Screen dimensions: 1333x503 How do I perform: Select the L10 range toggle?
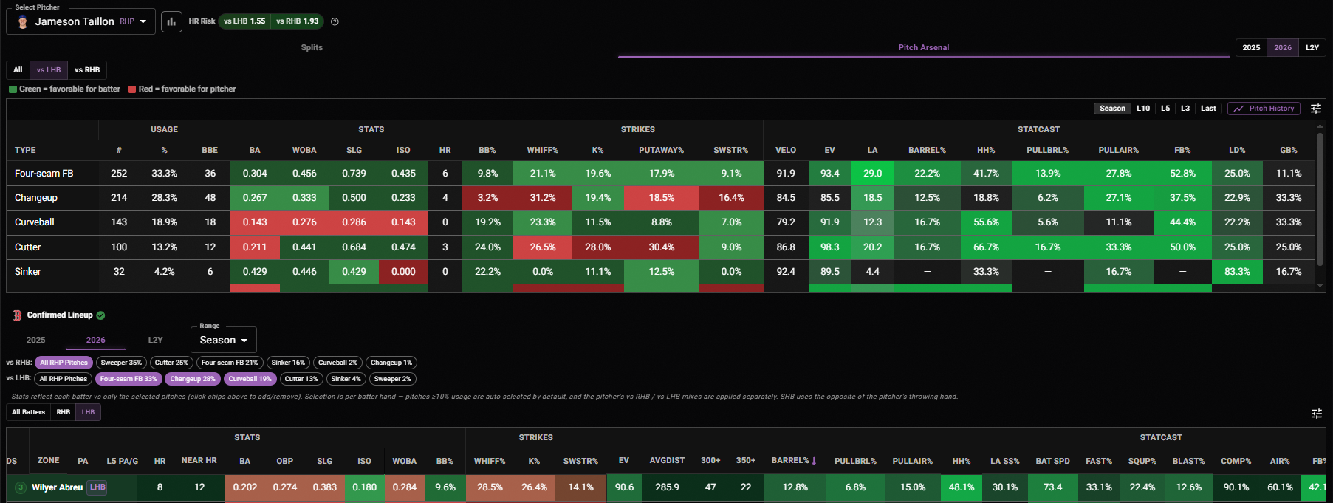point(1143,109)
